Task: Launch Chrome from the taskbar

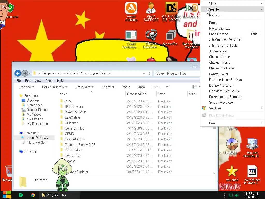Action: [x=33, y=195]
